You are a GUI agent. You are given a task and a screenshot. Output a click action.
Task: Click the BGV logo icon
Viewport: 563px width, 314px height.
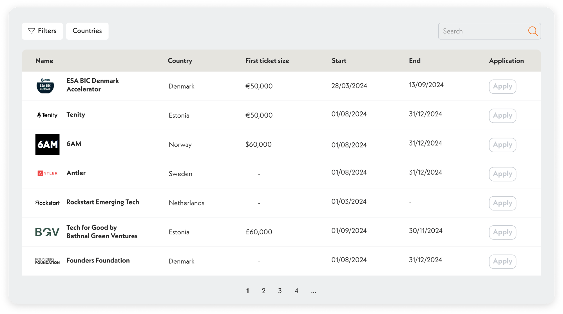click(47, 232)
